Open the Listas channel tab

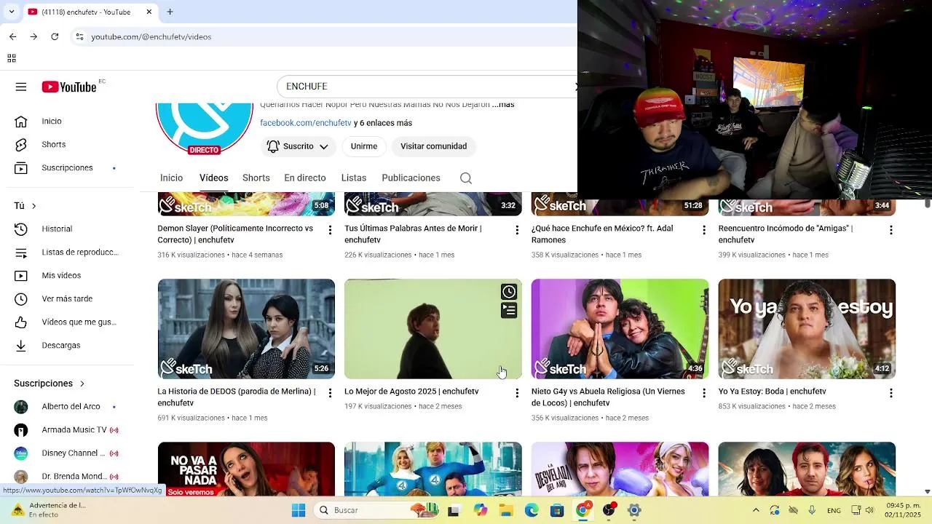point(354,178)
